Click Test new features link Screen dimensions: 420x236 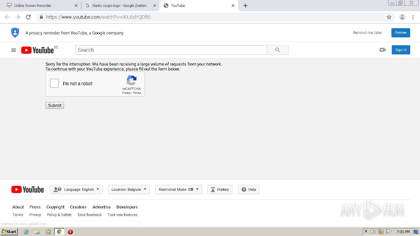[x=122, y=215]
